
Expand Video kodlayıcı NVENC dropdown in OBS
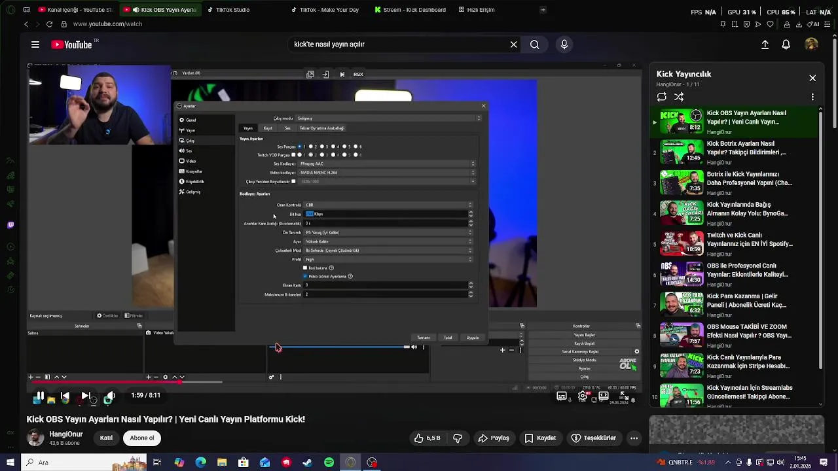[386, 173]
